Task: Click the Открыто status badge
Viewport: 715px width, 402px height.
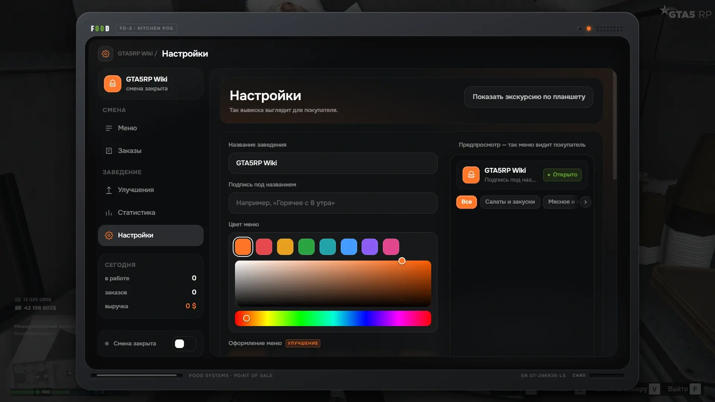Action: click(562, 175)
